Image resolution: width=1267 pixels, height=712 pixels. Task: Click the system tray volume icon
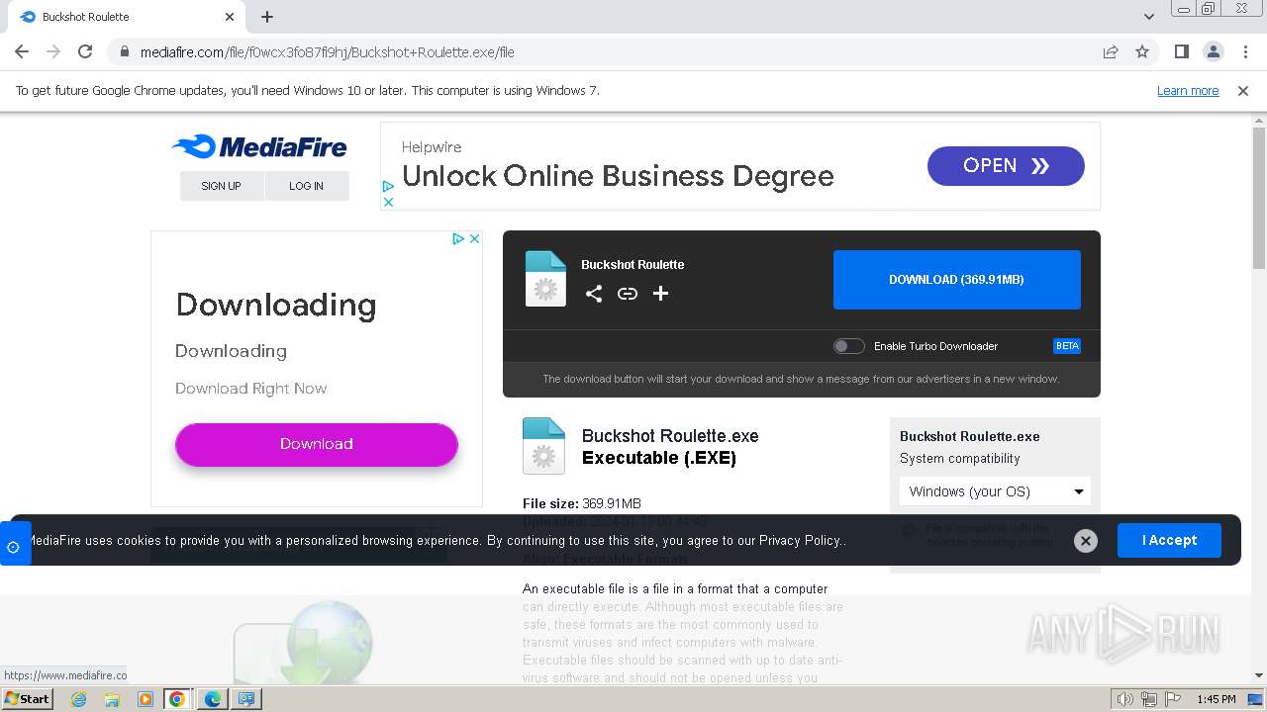pos(1124,699)
